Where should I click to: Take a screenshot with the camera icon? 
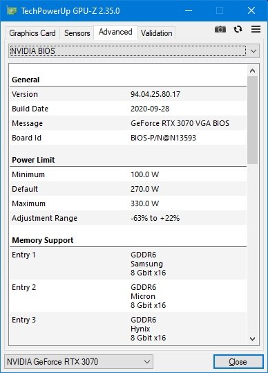[220, 29]
